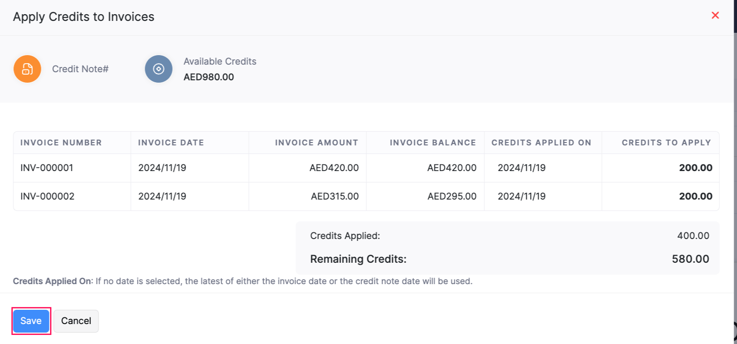The image size is (737, 344).
Task: Select the Invoice Date cell of INV-000002
Action: click(x=162, y=196)
